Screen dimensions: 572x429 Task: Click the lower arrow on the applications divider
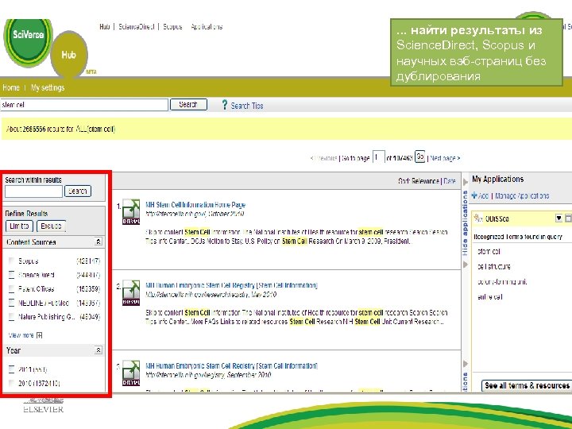pyautogui.click(x=465, y=364)
